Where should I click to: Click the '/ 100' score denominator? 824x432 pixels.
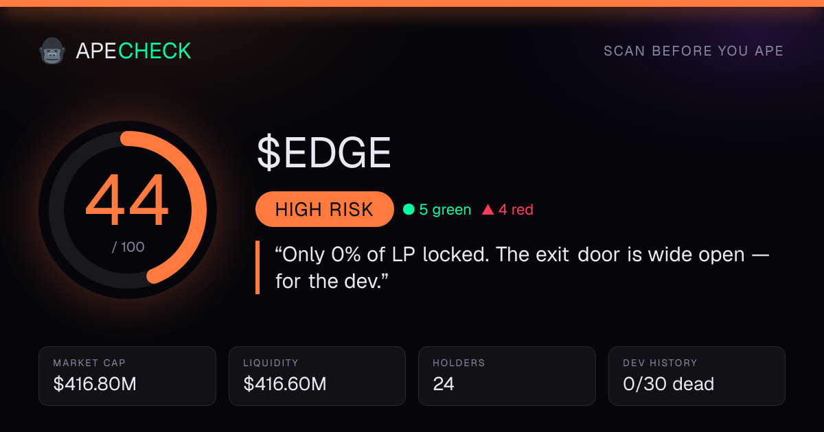coord(128,247)
